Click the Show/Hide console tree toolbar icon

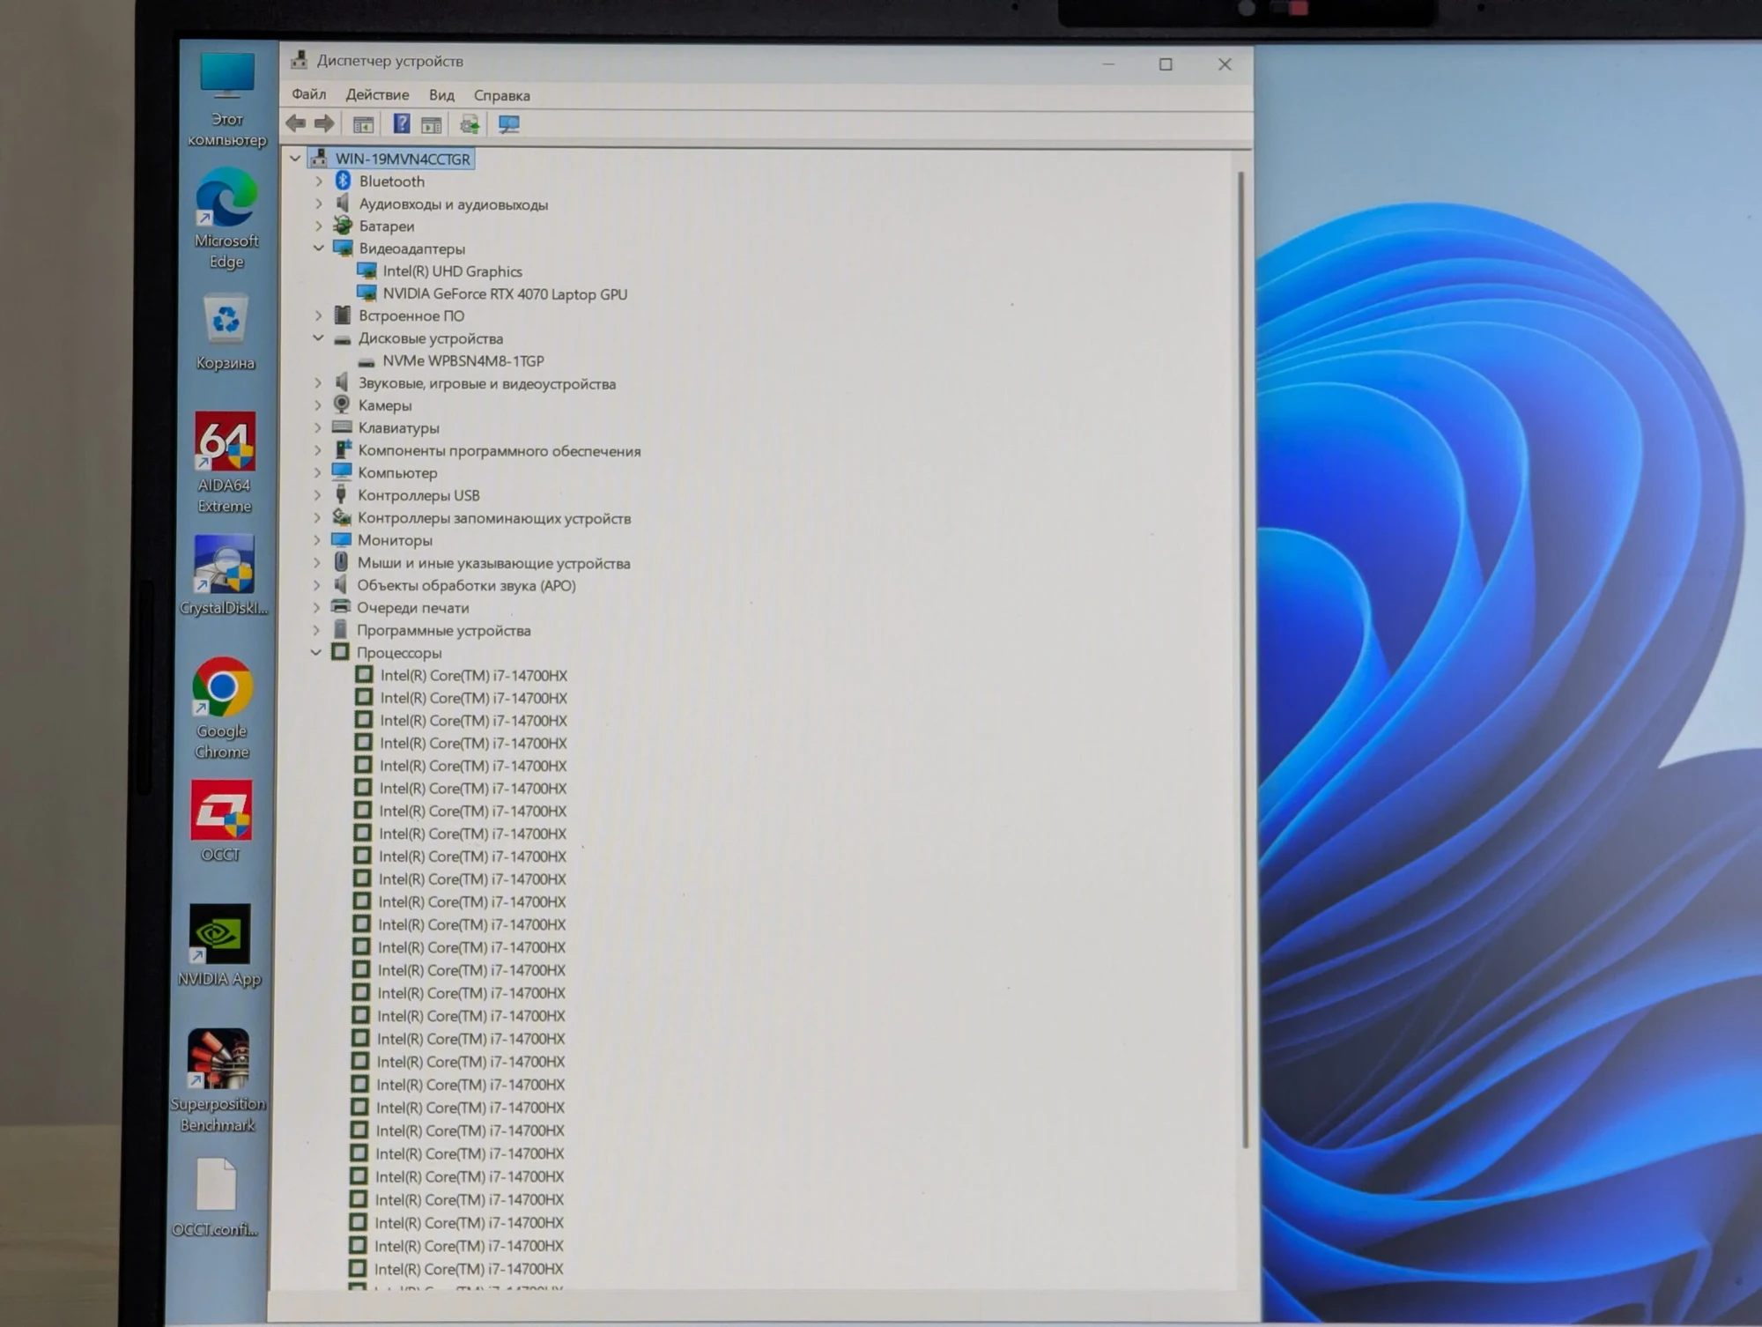tap(363, 124)
